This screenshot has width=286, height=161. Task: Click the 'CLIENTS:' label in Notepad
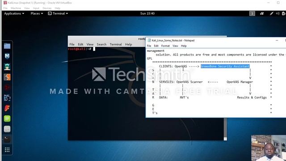pos(166,66)
